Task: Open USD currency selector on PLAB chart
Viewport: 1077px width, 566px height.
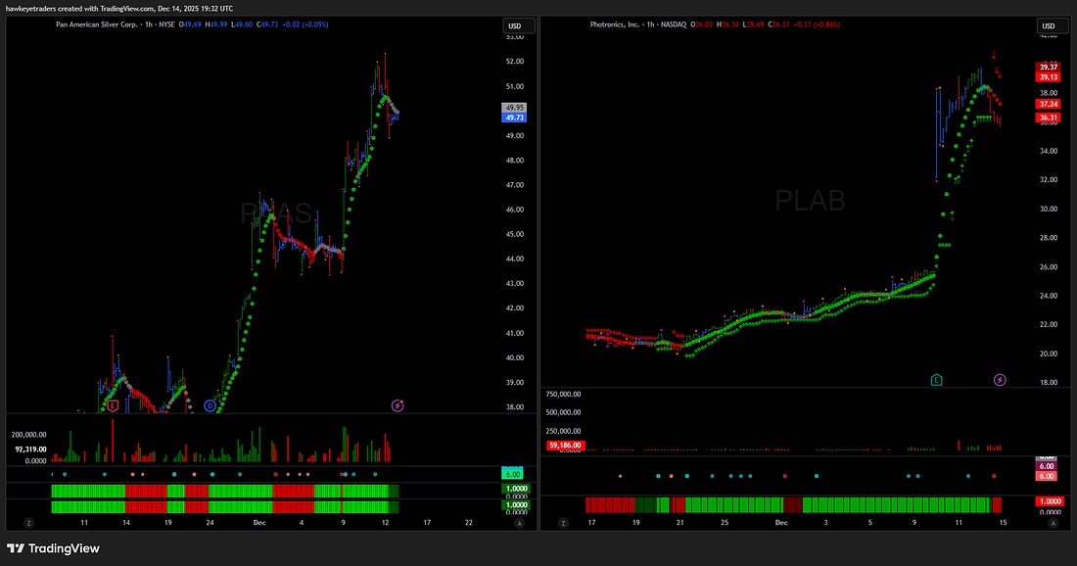Action: click(x=1053, y=26)
